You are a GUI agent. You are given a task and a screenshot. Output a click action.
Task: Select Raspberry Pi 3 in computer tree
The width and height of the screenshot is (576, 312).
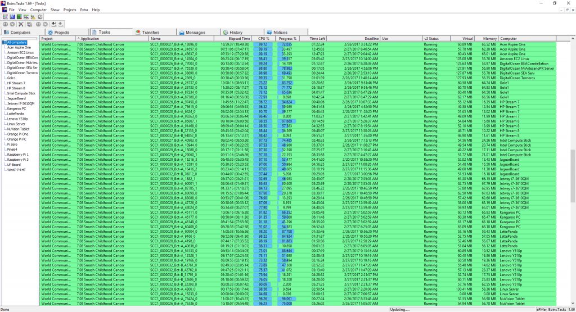coord(17,160)
